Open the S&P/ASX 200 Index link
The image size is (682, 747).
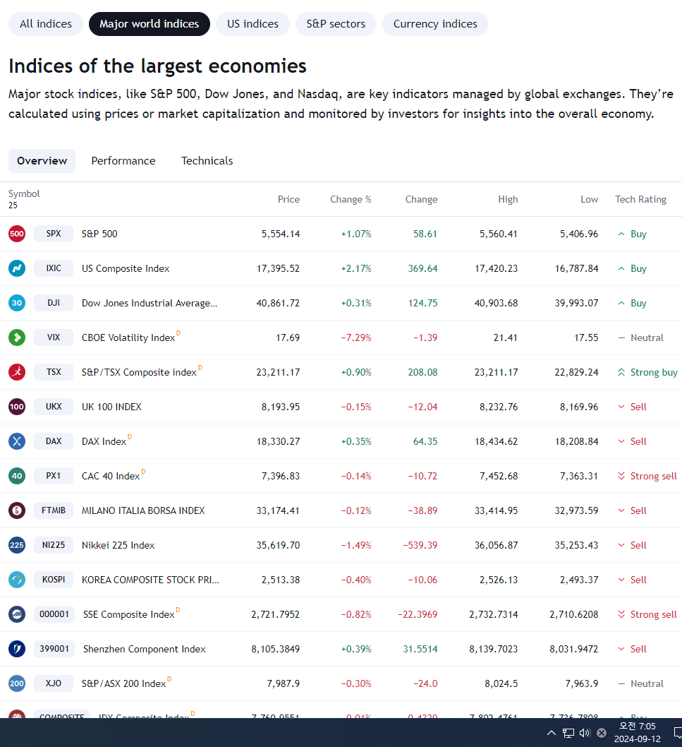point(123,683)
